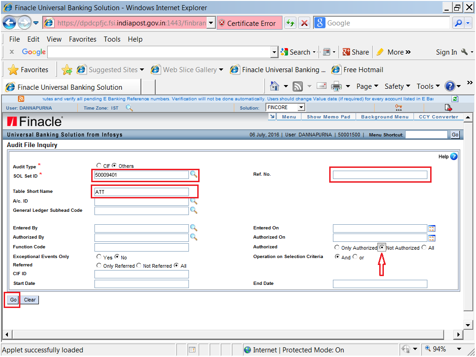
Task: Click the Go button to run the inquiry
Action: point(12,300)
